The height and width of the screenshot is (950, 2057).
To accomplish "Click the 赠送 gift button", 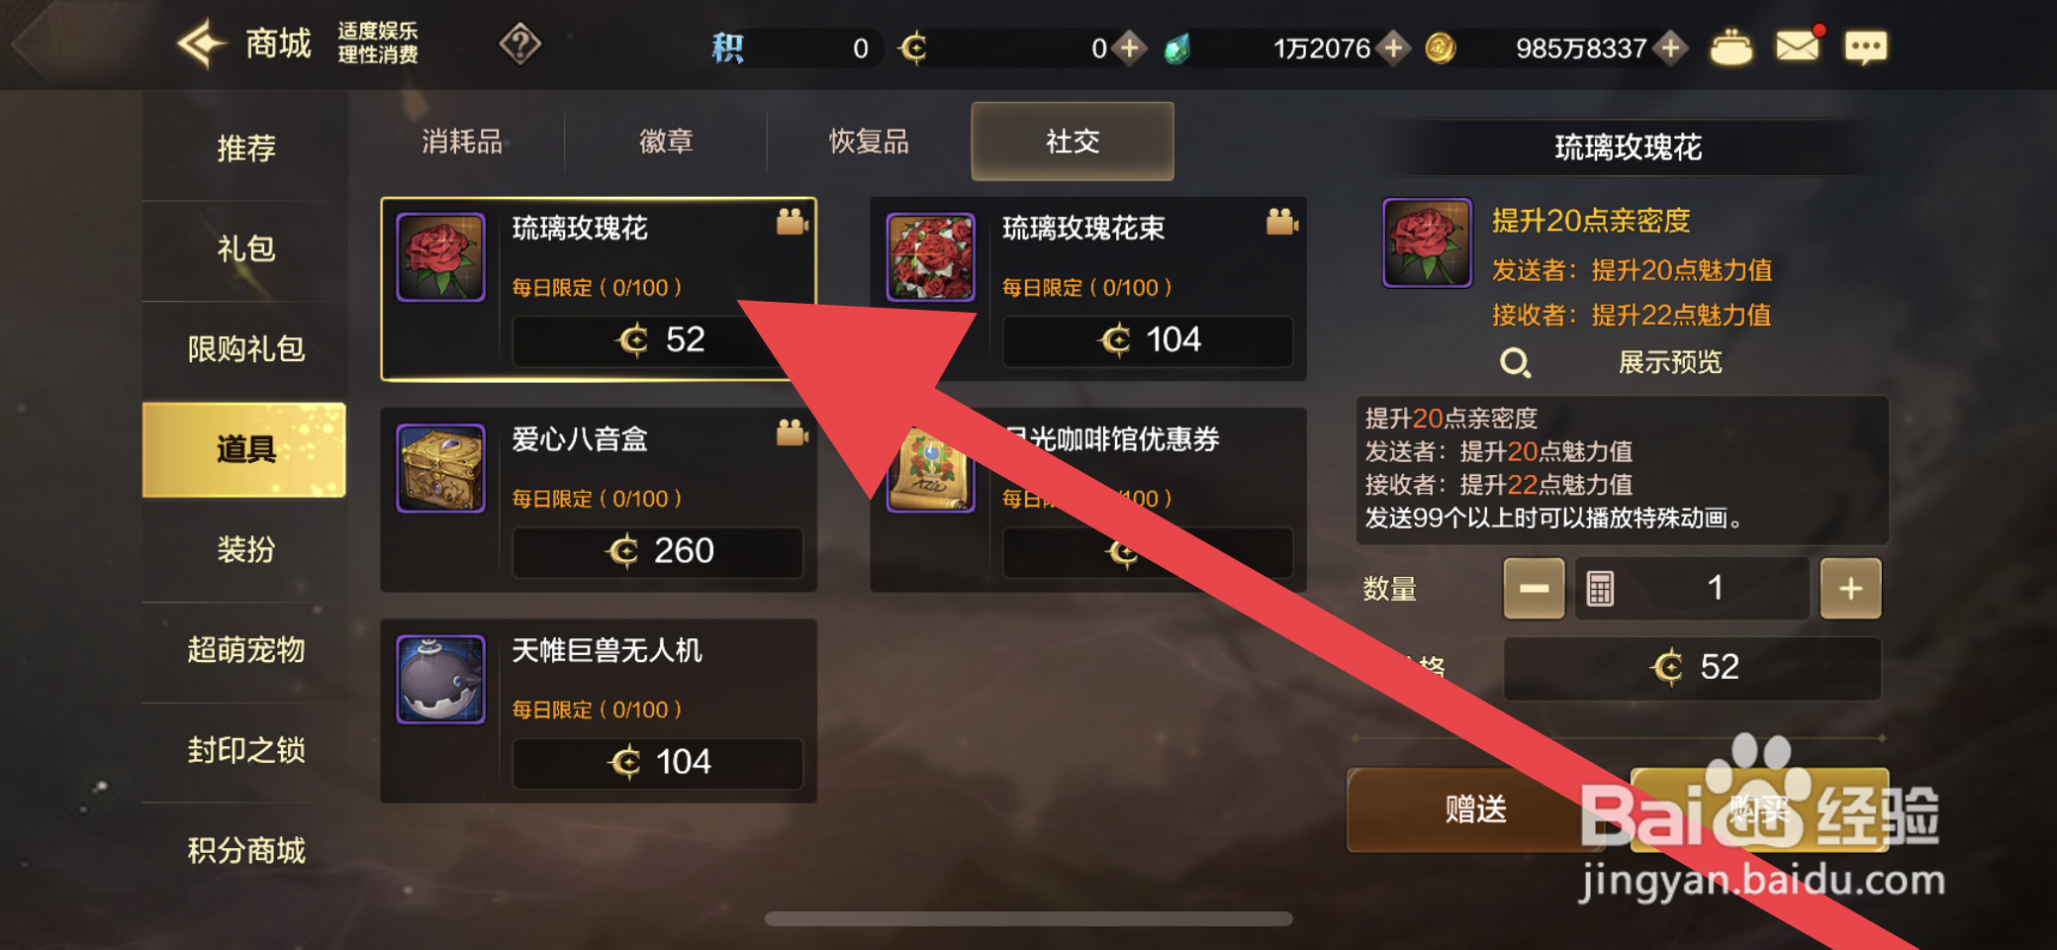I will tap(1476, 809).
